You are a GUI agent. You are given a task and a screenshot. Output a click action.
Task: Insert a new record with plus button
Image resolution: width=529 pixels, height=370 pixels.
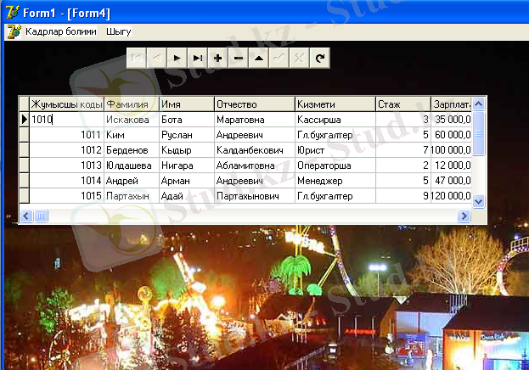pos(218,58)
